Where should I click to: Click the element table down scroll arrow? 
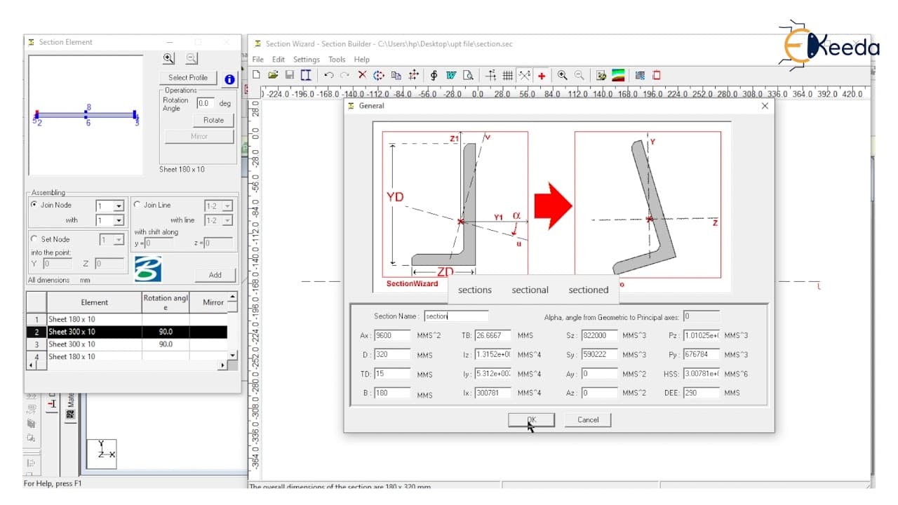(x=233, y=355)
